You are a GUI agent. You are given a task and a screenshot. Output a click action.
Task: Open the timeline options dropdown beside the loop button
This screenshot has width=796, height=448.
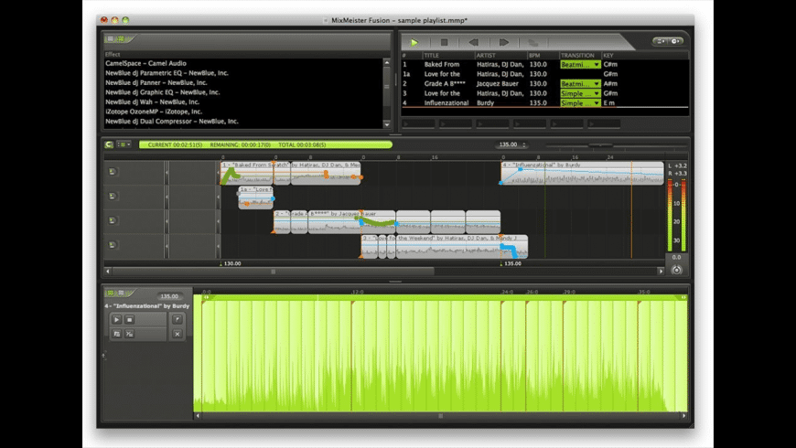point(124,144)
